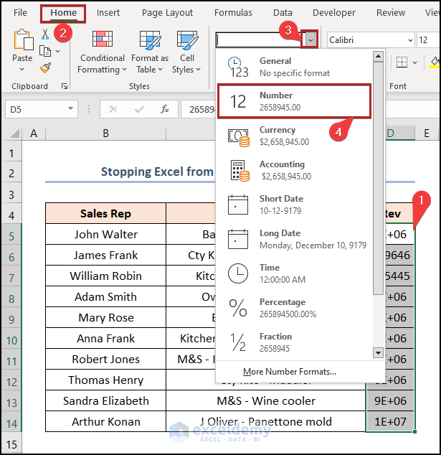Click the Paste clipboard icon

pos(23,39)
